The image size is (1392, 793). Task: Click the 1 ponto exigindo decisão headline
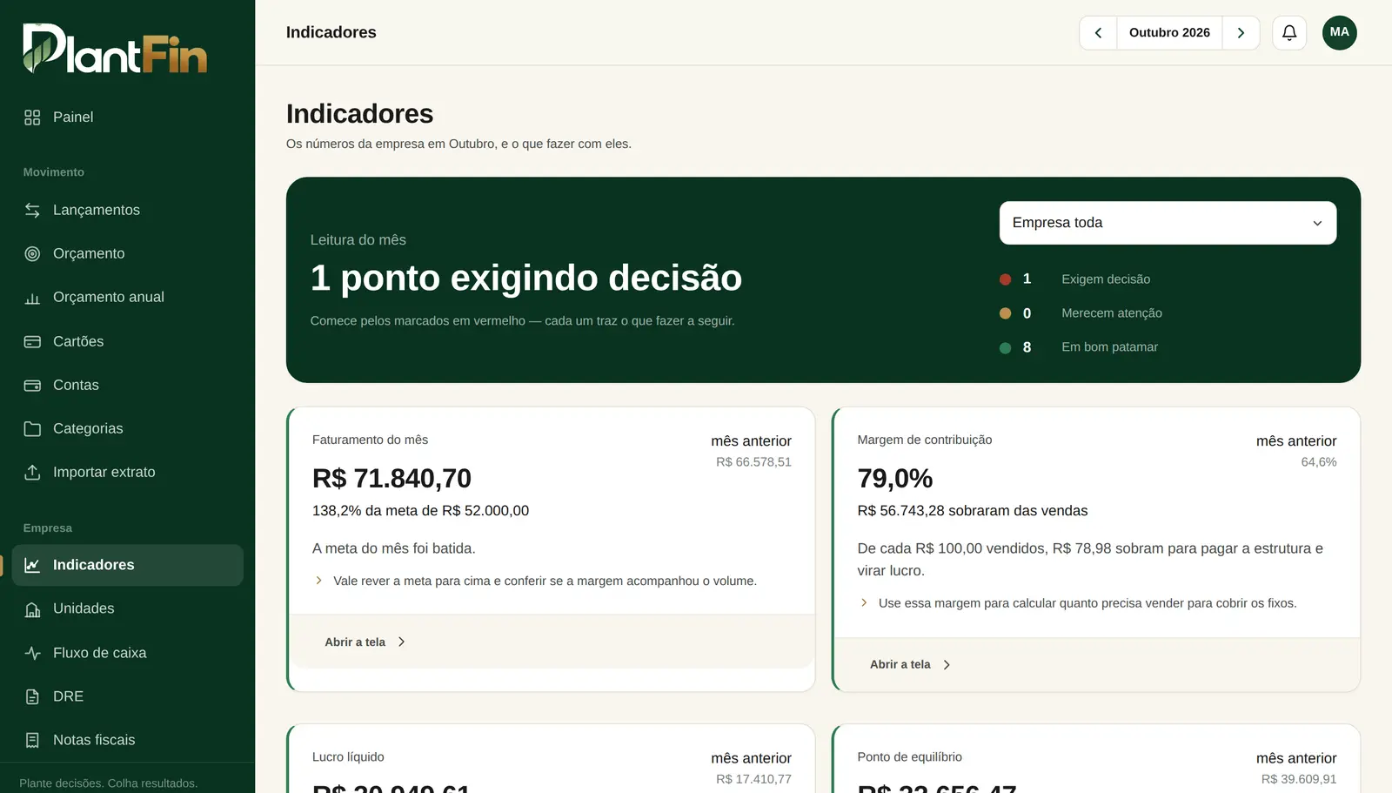click(x=526, y=278)
